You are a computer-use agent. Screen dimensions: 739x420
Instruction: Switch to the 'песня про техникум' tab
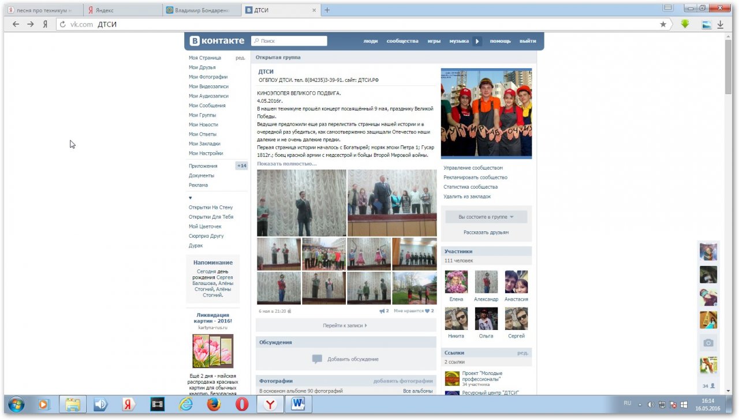[44, 10]
